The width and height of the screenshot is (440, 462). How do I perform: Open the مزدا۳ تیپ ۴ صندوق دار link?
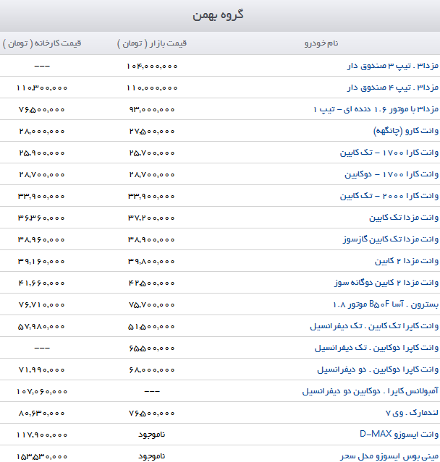coord(393,87)
